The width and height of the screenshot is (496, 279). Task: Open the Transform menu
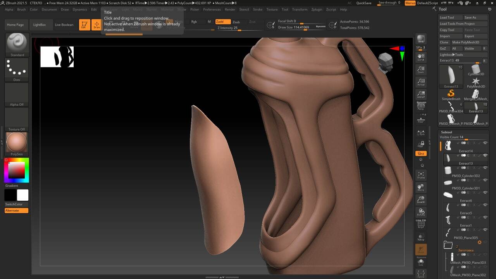300,9
